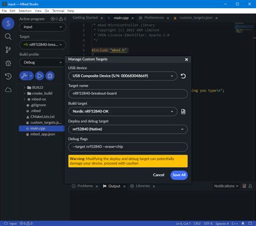Switch to the Getting Started tab
Screen dimensions: 256x226
[x=85, y=18]
